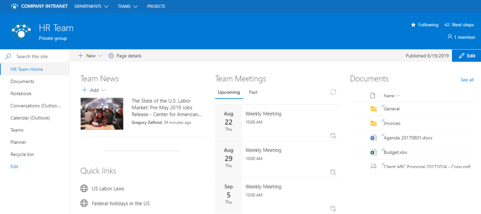Open the U.S. Labor Market news article
Screen dimensions: 481x214
pyautogui.click(x=167, y=107)
